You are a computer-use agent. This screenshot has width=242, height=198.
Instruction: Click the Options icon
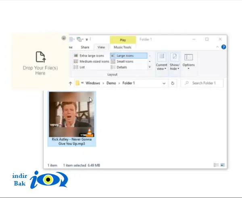click(189, 57)
